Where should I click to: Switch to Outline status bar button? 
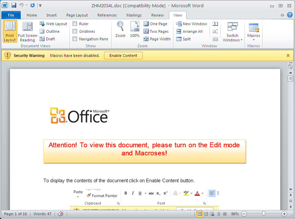click(x=218, y=214)
